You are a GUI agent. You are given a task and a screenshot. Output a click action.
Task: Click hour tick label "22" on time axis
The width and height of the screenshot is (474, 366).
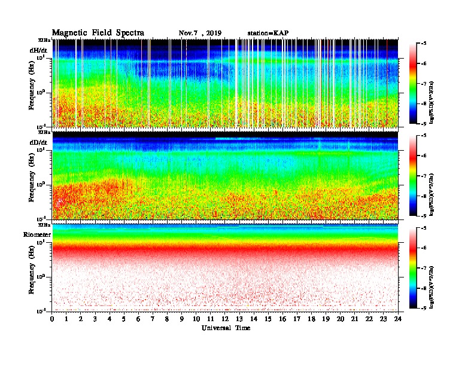[369, 319]
